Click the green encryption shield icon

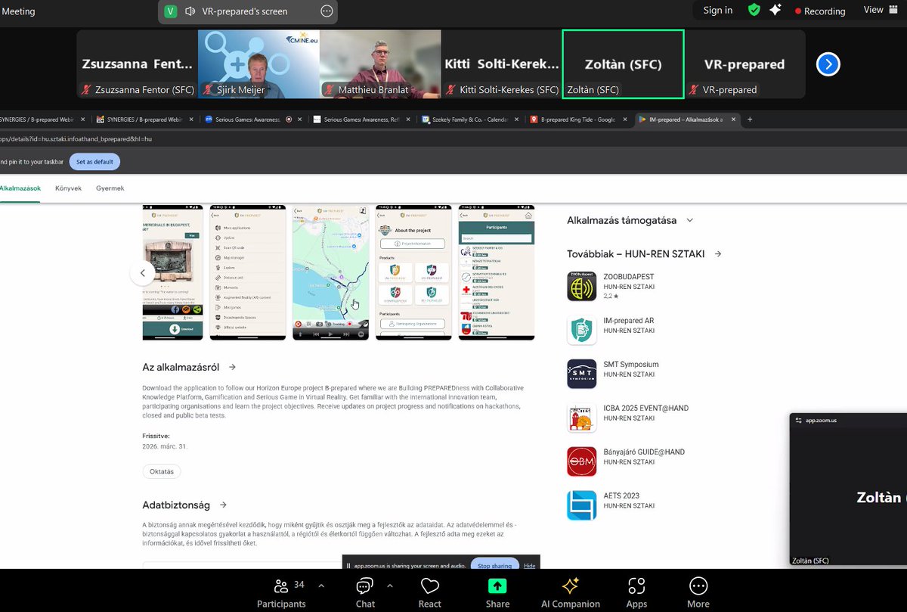[754, 10]
